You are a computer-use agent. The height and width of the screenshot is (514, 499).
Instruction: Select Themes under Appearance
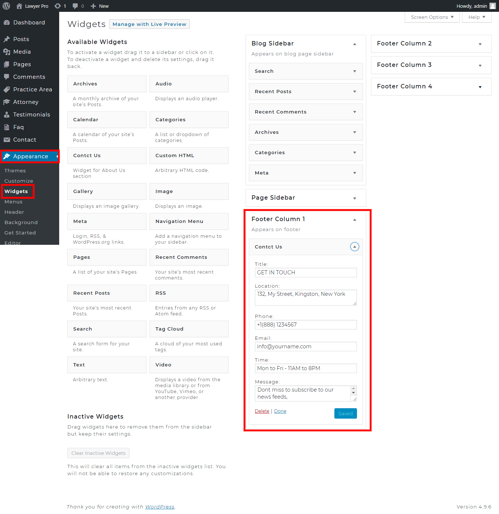point(15,170)
